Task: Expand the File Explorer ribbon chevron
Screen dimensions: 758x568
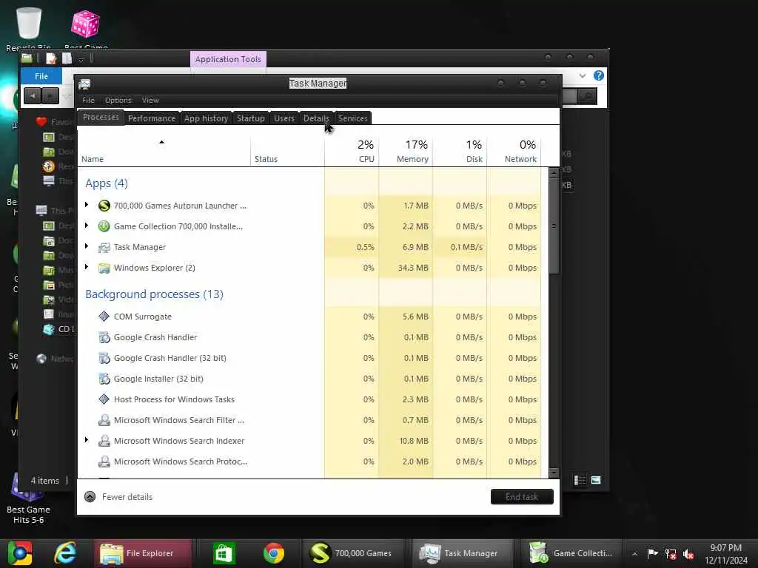Action: [x=582, y=76]
